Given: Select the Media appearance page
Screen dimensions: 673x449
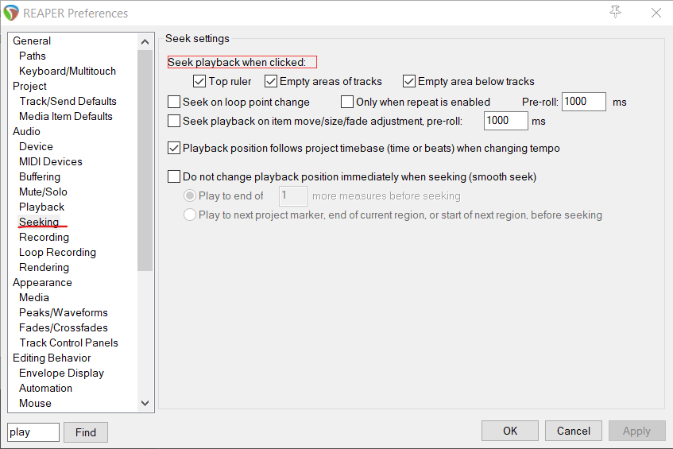Looking at the screenshot, I should tap(34, 297).
